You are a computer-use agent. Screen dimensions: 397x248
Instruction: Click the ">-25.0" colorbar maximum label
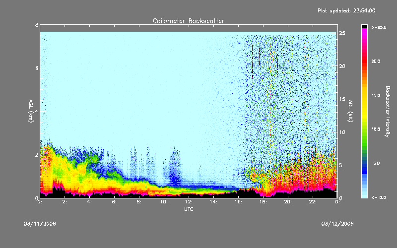pyautogui.click(x=379, y=27)
